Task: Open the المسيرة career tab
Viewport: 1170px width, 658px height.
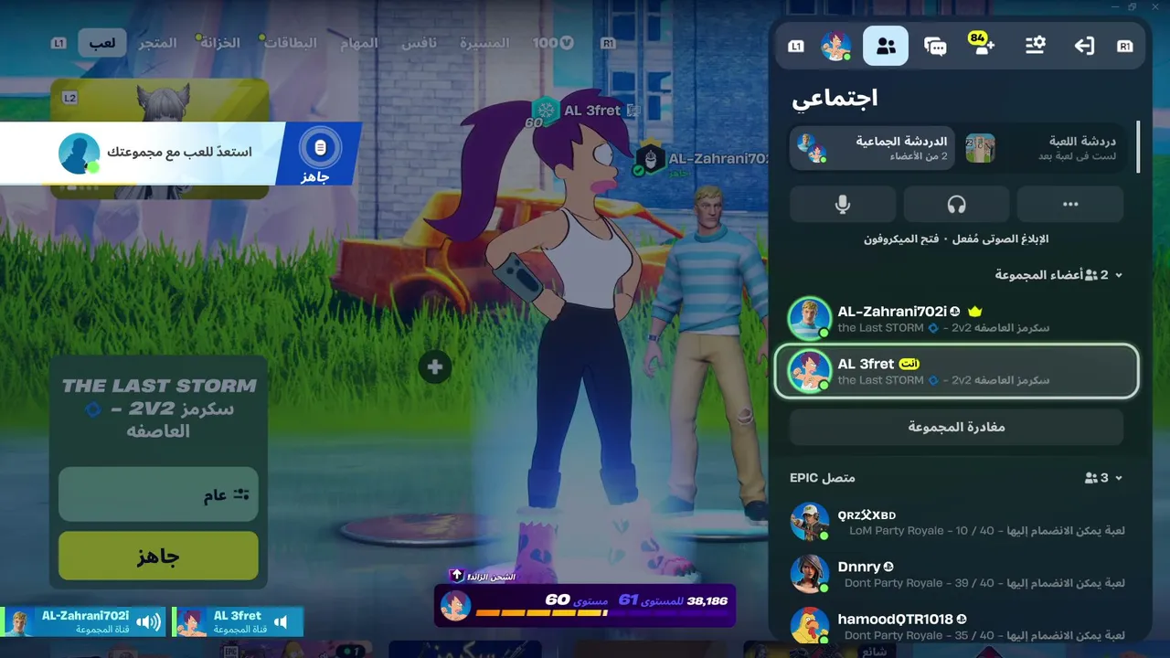Action: pos(484,43)
